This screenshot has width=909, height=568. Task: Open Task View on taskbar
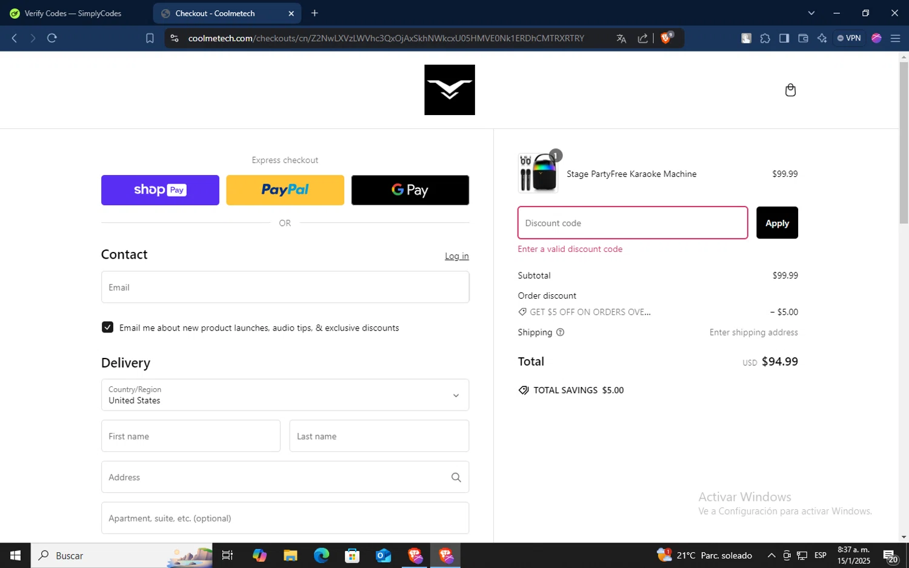(228, 555)
